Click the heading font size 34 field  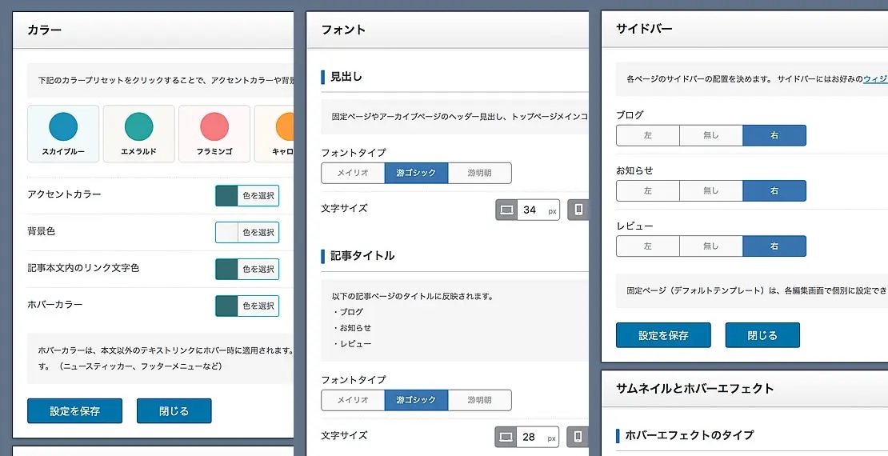click(530, 210)
